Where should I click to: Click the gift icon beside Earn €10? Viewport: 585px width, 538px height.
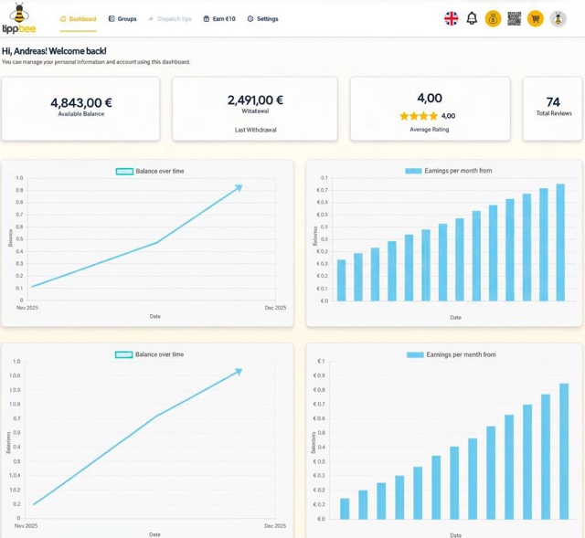click(x=207, y=19)
